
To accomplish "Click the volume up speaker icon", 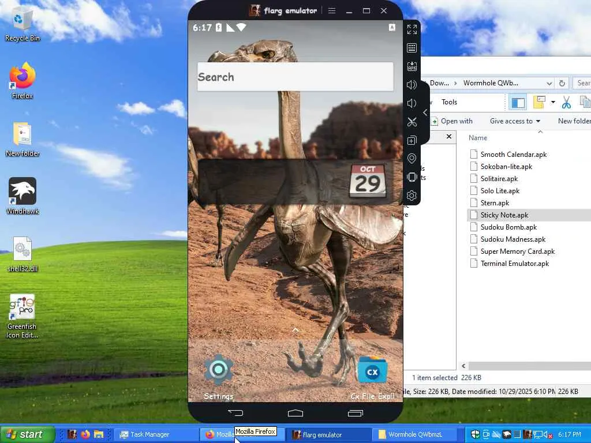I will pyautogui.click(x=412, y=85).
